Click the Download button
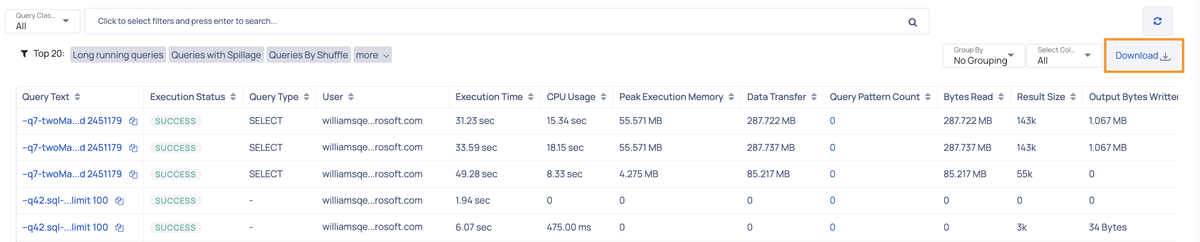 (x=1143, y=56)
